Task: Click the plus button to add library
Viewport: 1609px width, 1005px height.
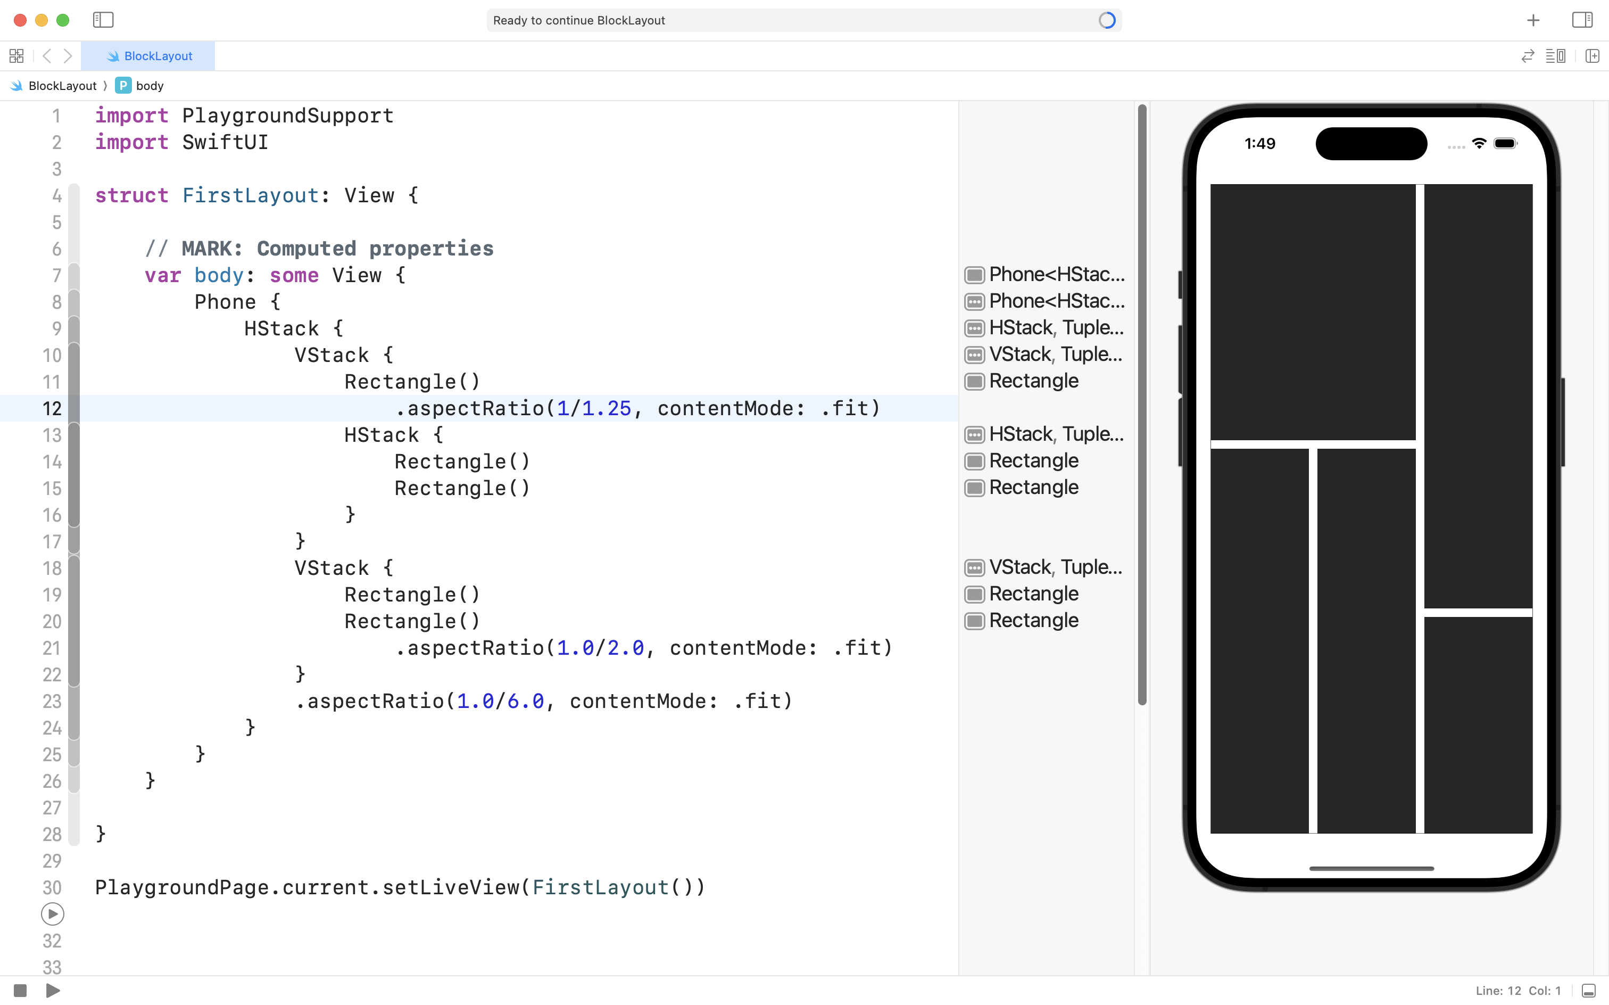Action: tap(1532, 20)
